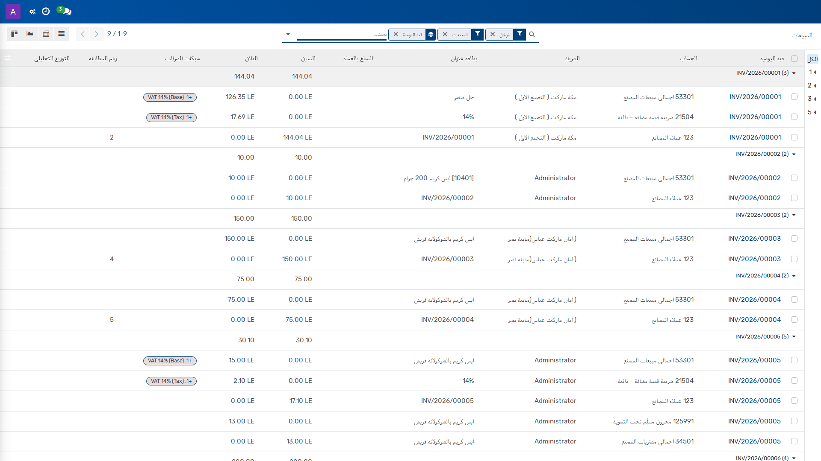Click the search magnifier icon
This screenshot has width=821, height=461.
click(532, 34)
